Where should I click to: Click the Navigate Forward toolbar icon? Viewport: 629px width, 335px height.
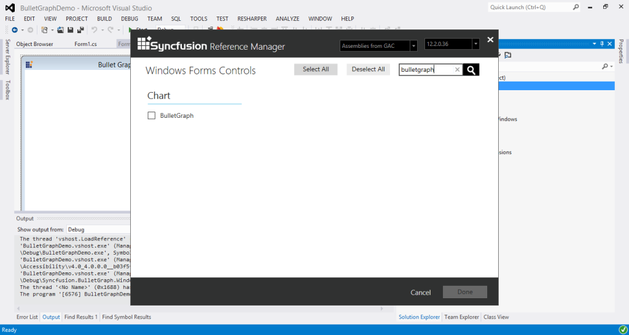click(x=31, y=29)
